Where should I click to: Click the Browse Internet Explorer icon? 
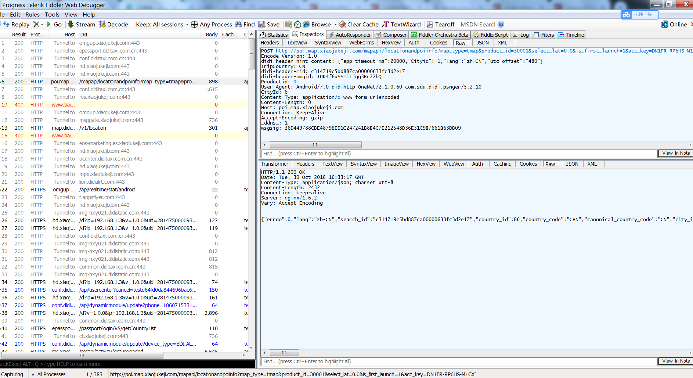[306, 24]
